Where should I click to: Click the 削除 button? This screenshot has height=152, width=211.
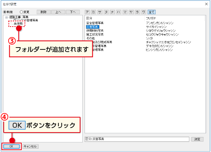pos(44,12)
